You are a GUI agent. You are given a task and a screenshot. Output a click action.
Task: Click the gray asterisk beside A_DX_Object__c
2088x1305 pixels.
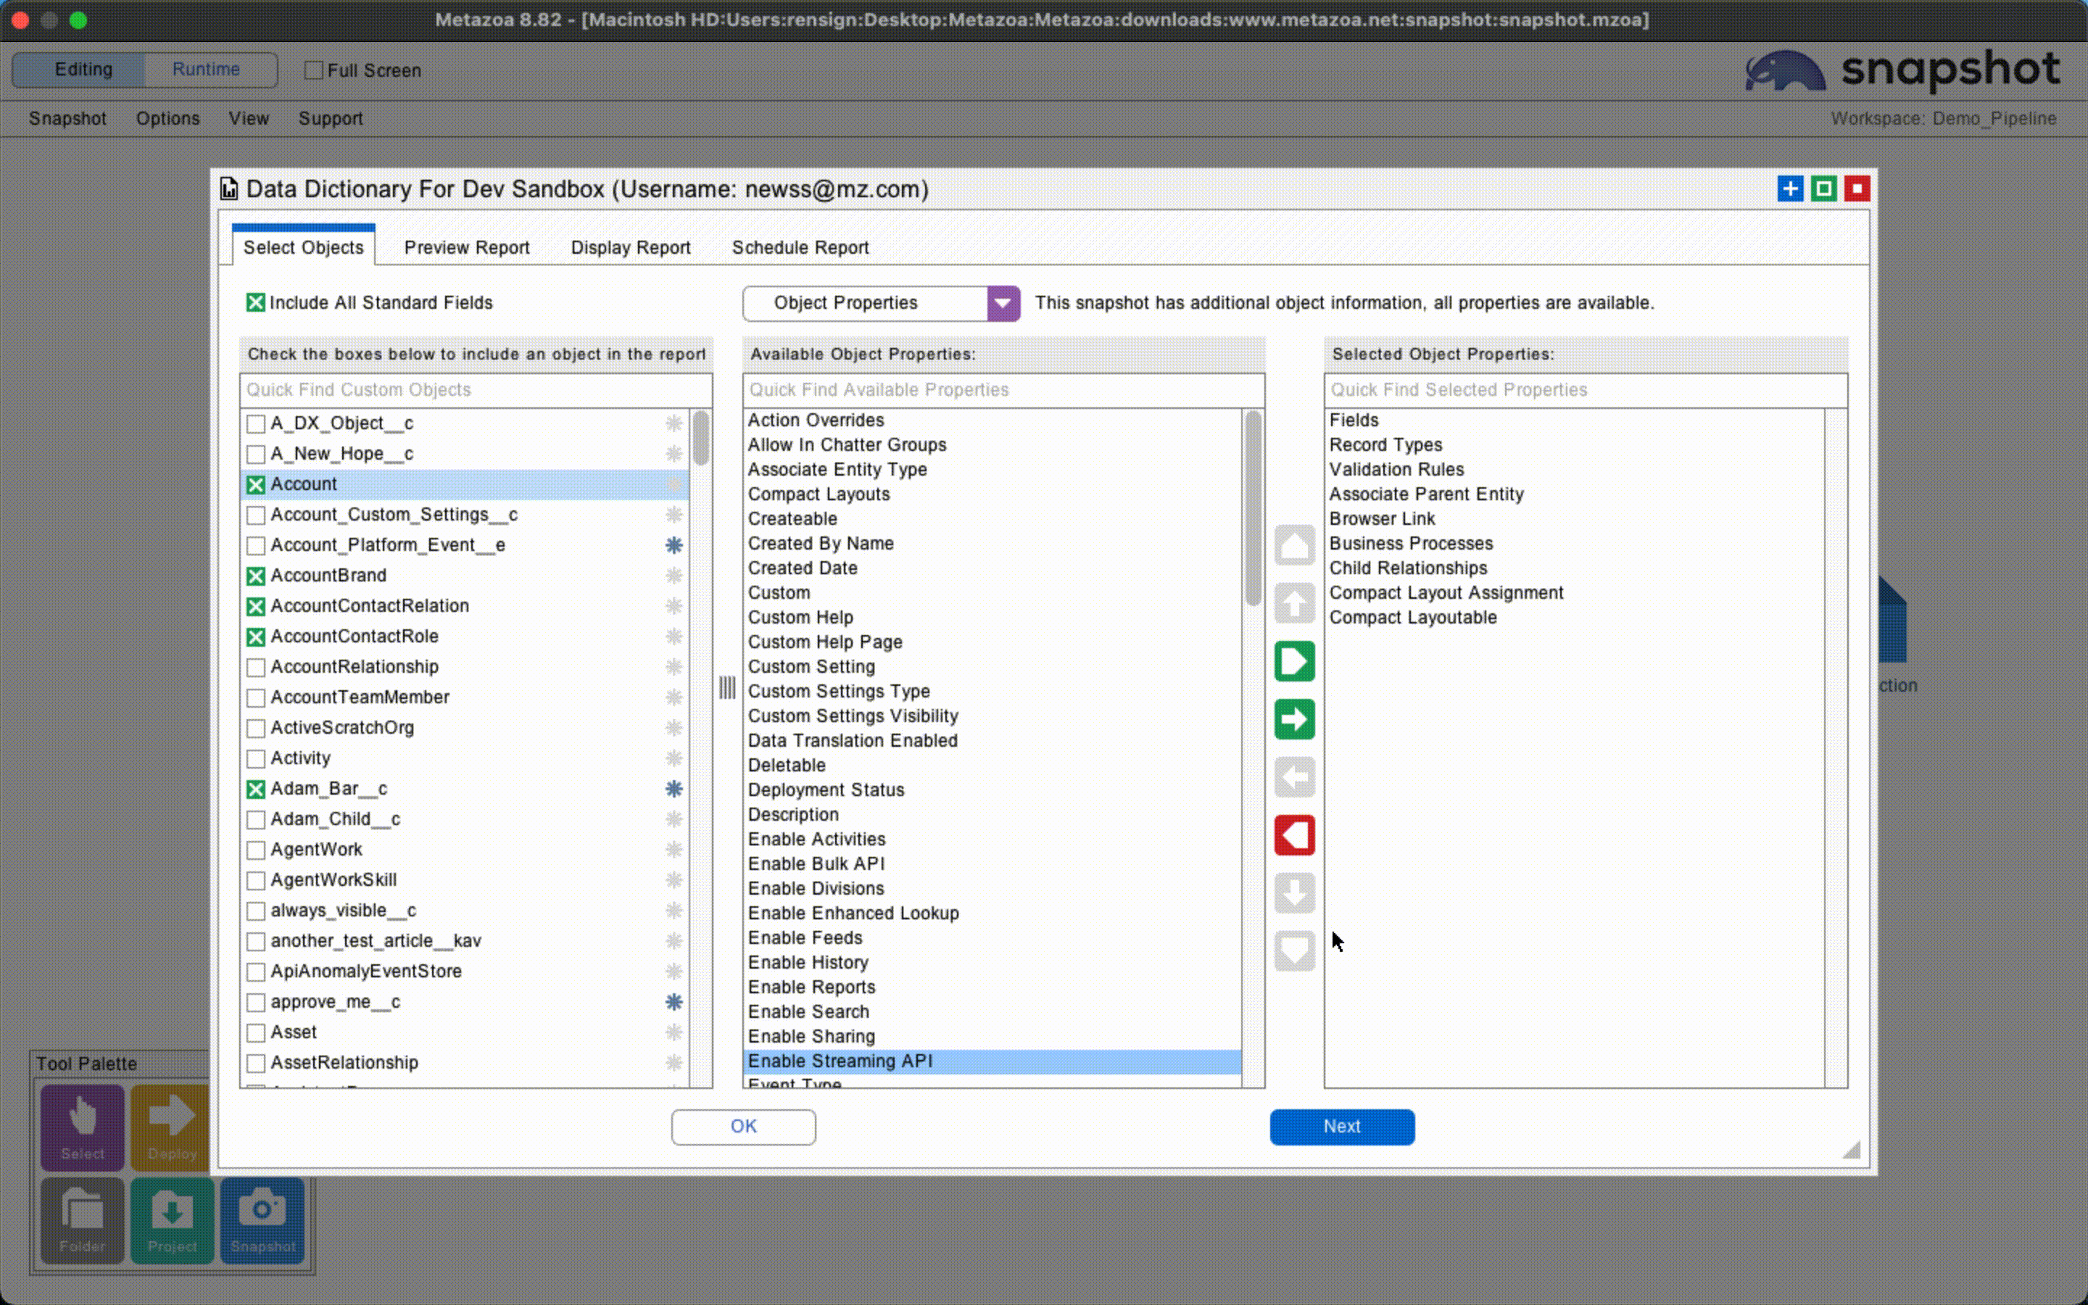pyautogui.click(x=674, y=423)
